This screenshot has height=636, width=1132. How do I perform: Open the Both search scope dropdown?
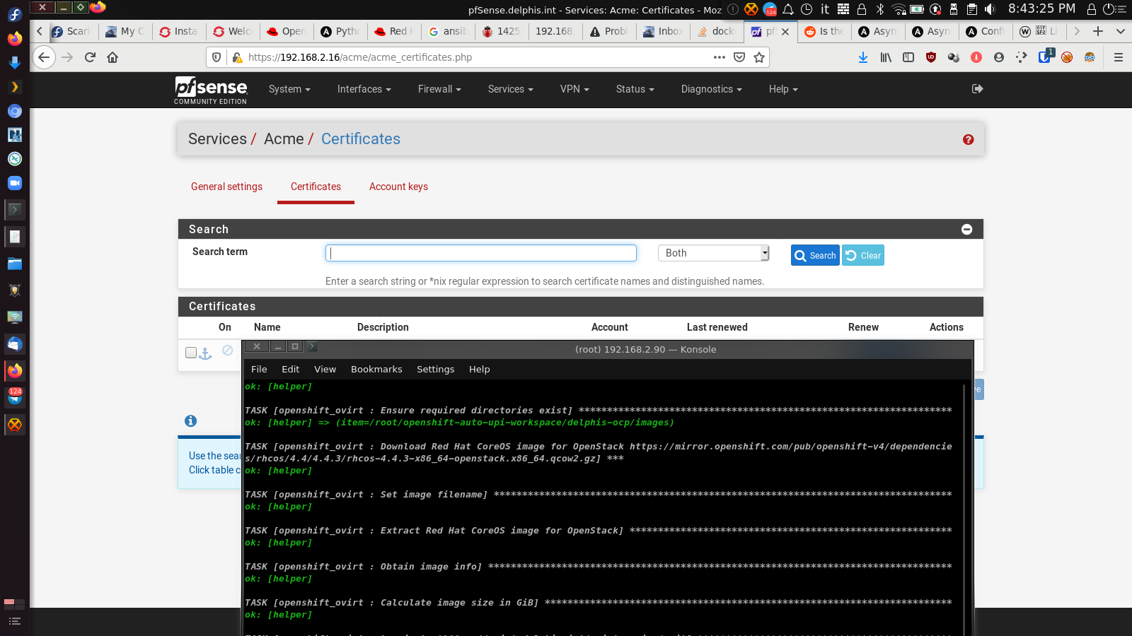coord(713,253)
